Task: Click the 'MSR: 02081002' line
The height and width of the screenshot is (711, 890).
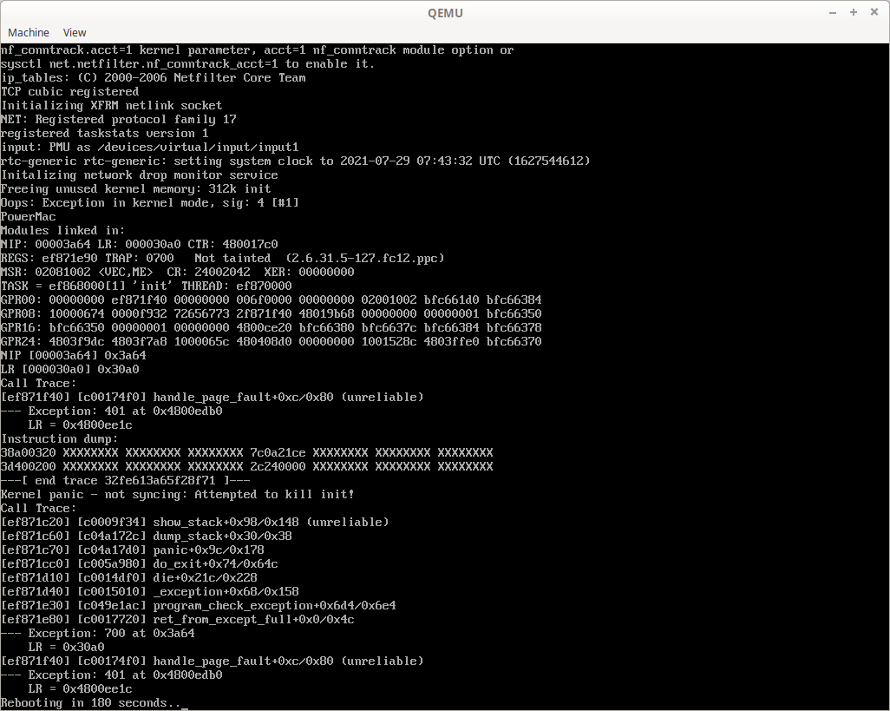Action: click(x=177, y=272)
